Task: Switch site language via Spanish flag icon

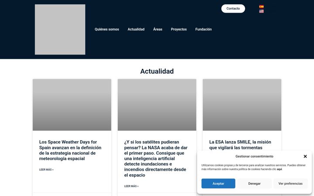Action: 261,7
